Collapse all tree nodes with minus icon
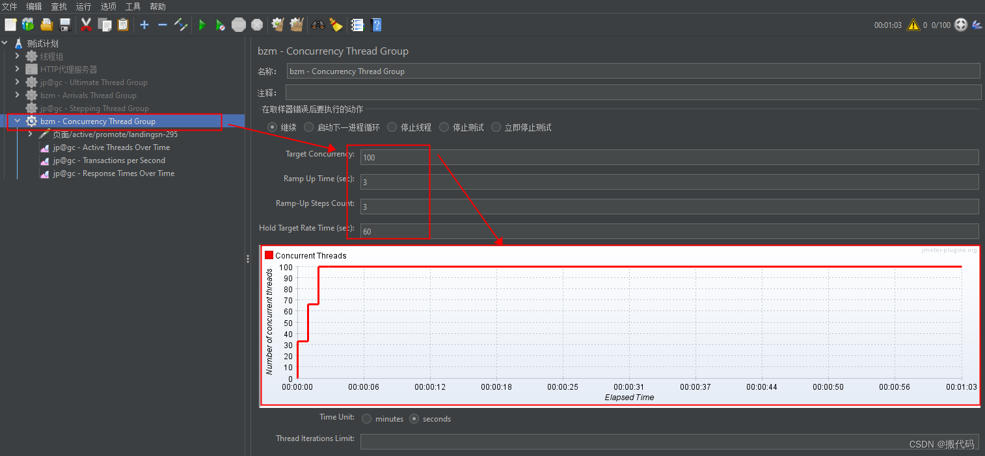The image size is (985, 456). [x=163, y=25]
